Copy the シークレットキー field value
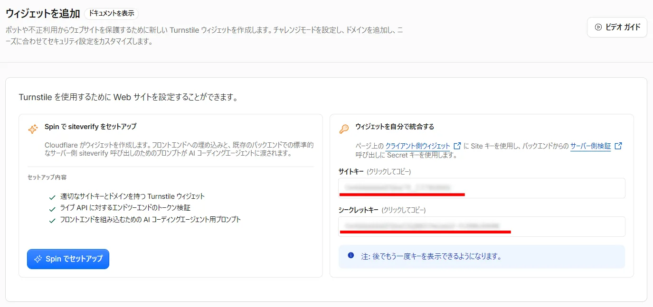Image resolution: width=653 pixels, height=307 pixels. tap(482, 226)
